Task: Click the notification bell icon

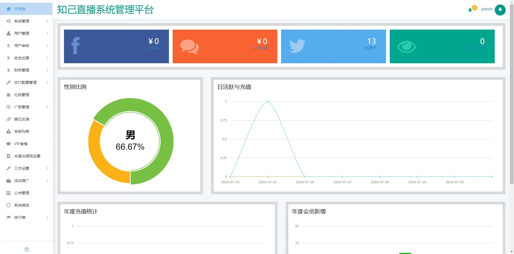Action: 470,10
